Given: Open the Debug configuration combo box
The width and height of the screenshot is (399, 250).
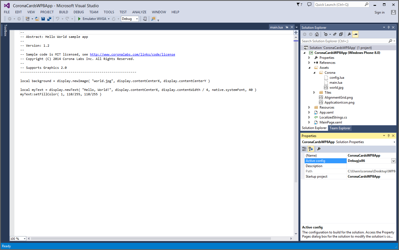Looking at the screenshot, I should (x=130, y=19).
